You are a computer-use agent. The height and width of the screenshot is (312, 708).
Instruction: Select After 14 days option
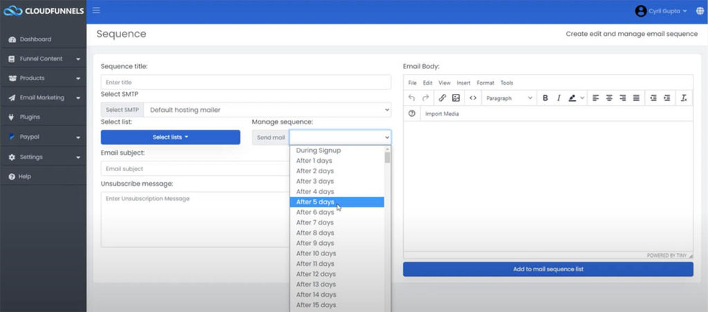337,295
